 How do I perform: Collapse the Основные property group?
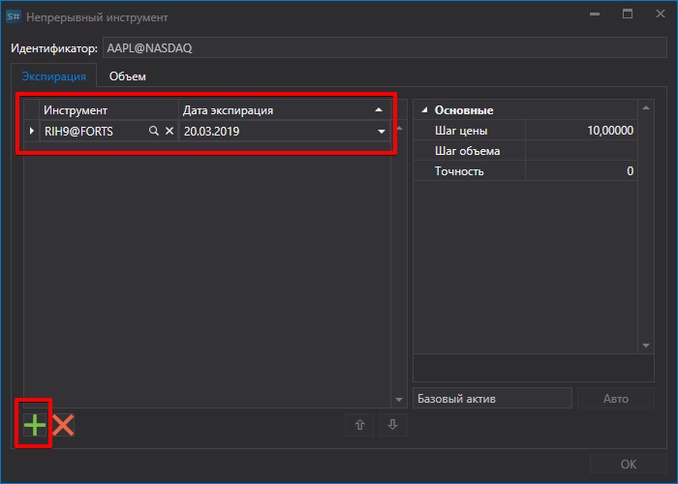[424, 110]
